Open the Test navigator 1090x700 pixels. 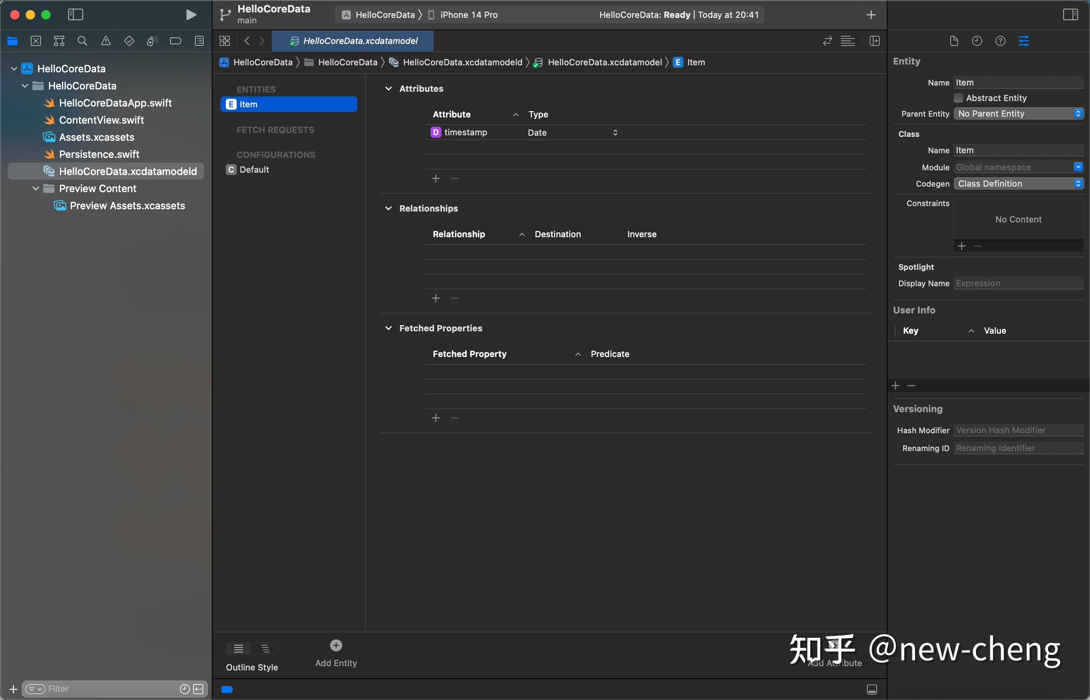click(x=129, y=40)
